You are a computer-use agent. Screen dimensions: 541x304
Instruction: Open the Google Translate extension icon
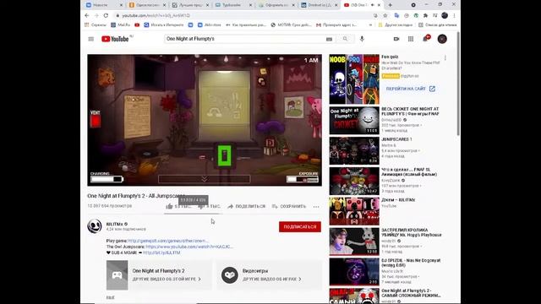coord(396,15)
